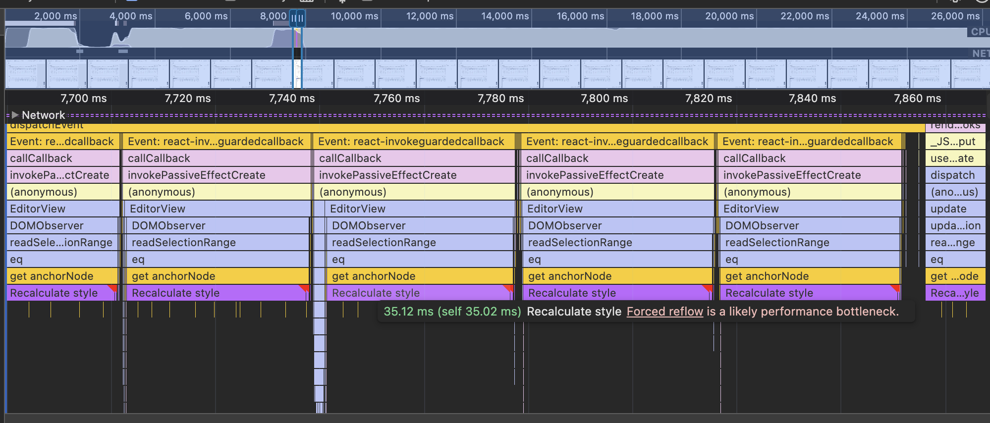
Task: Grab the left handle of overview selection window
Action: [x=293, y=19]
